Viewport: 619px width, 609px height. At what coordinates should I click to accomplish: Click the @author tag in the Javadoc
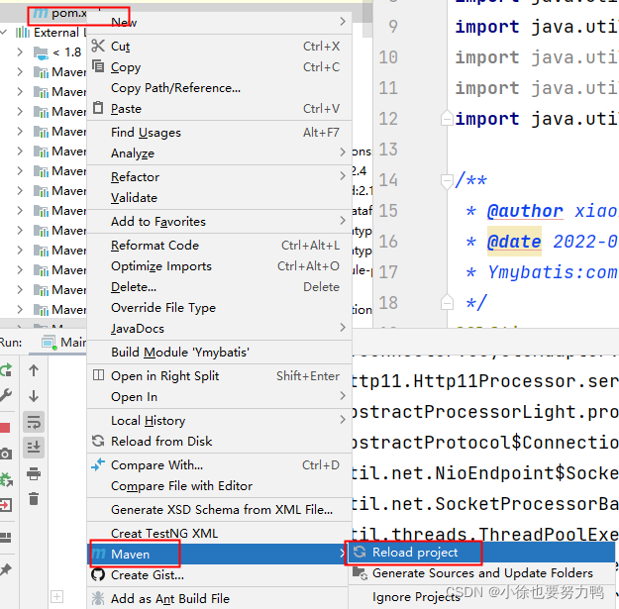(525, 211)
